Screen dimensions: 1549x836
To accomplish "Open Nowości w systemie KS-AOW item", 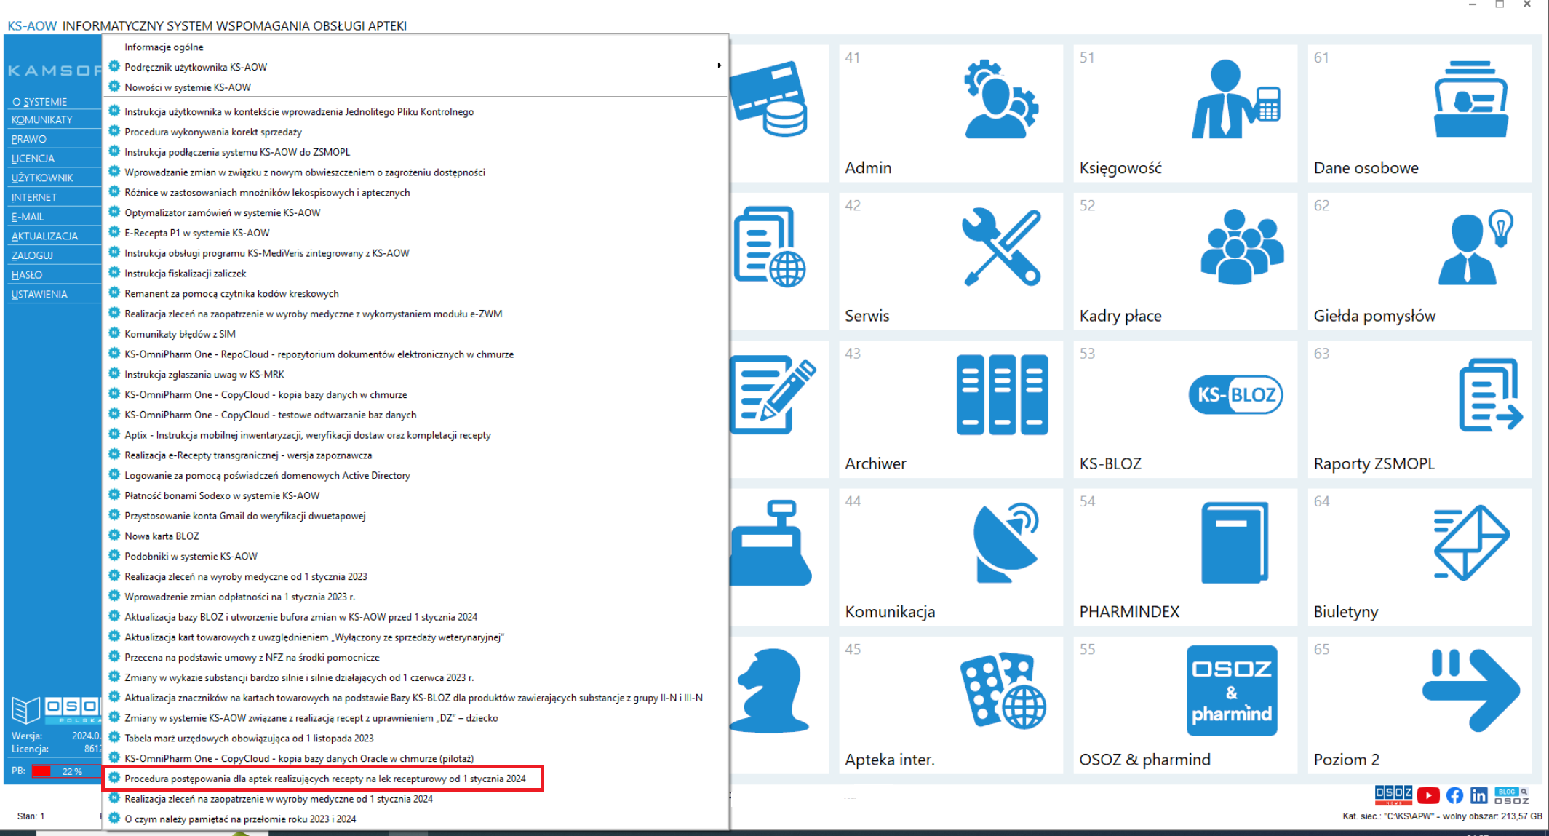I will tap(187, 87).
